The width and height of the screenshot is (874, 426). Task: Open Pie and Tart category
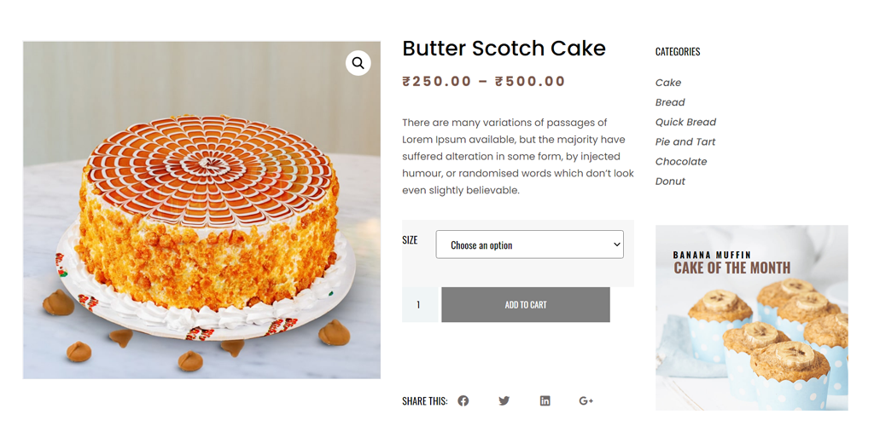pyautogui.click(x=685, y=141)
